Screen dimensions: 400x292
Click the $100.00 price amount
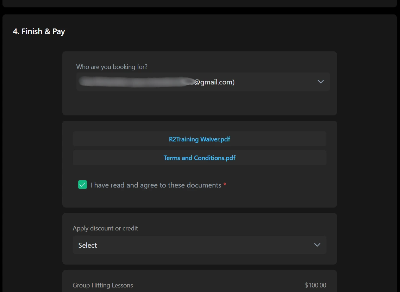point(315,285)
